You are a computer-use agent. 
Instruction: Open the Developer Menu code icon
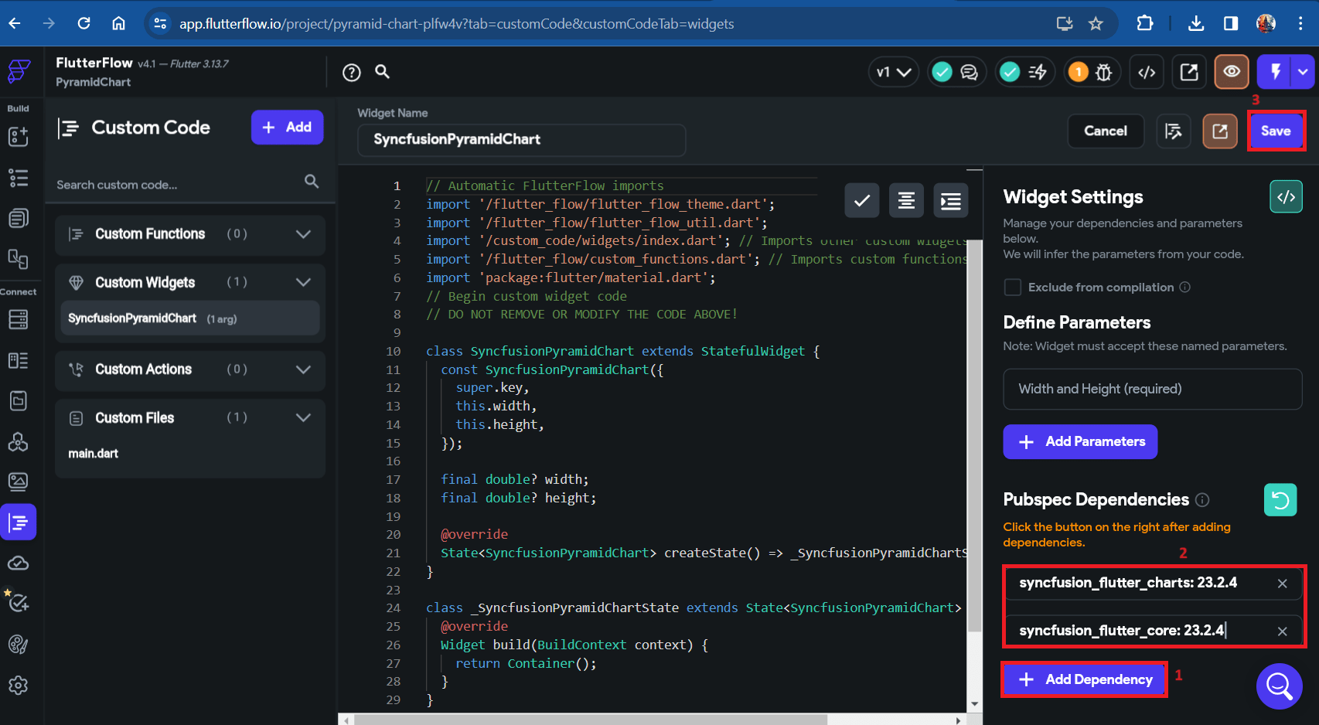1147,72
